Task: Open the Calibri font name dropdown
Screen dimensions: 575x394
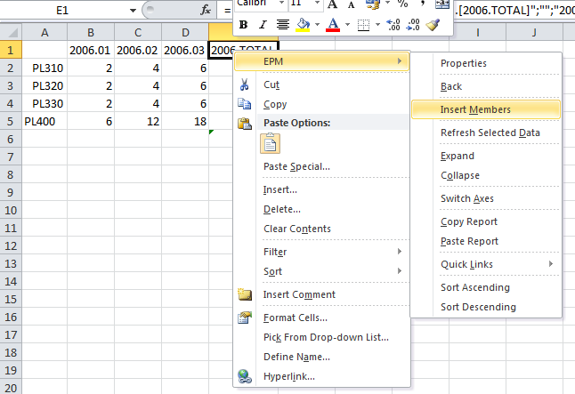Action: coord(281,4)
